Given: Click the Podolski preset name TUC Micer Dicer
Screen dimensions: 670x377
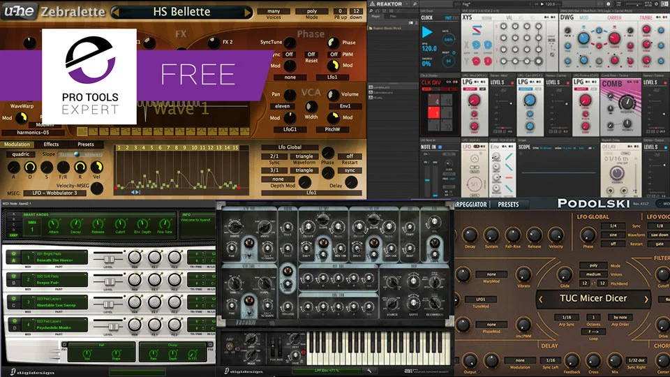Looking at the screenshot, I should 593,298.
